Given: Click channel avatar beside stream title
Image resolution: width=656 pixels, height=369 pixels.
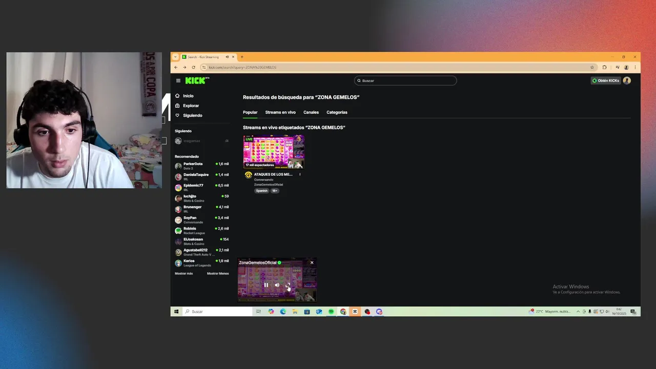Looking at the screenshot, I should 249,175.
